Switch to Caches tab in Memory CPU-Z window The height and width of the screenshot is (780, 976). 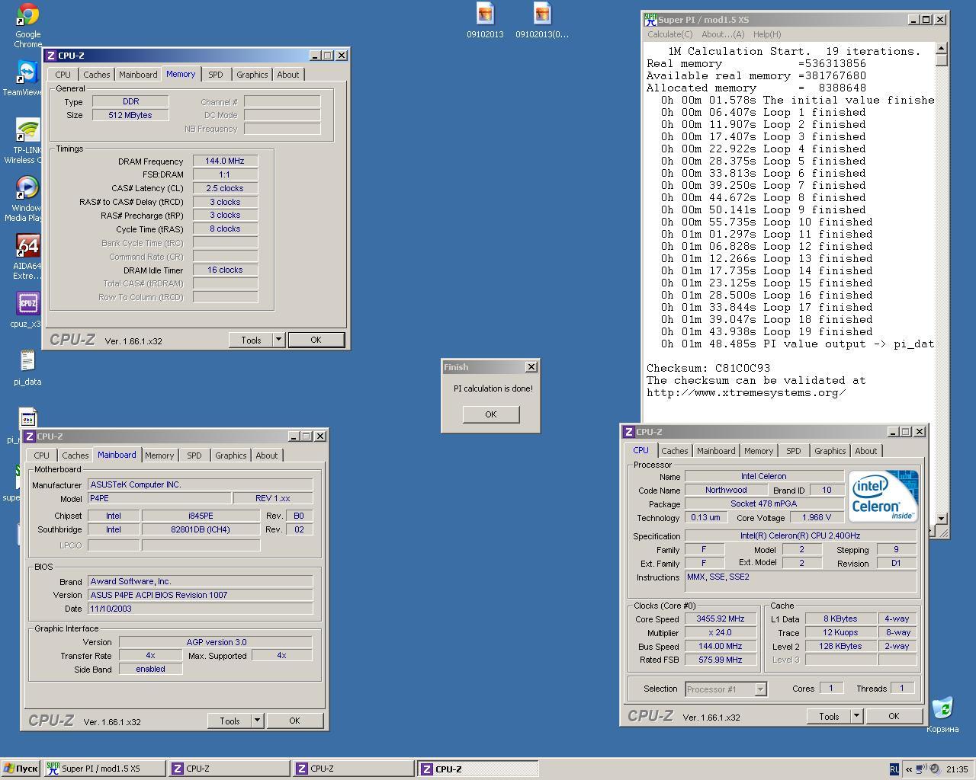click(x=97, y=75)
